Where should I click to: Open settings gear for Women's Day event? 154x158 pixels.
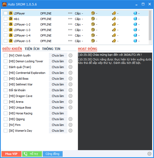pyautogui.click(x=70, y=131)
